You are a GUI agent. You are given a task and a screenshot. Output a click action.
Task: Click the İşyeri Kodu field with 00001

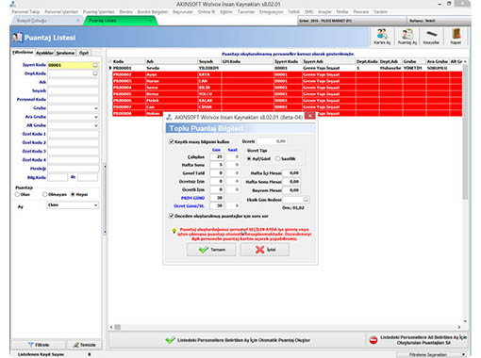coord(73,65)
